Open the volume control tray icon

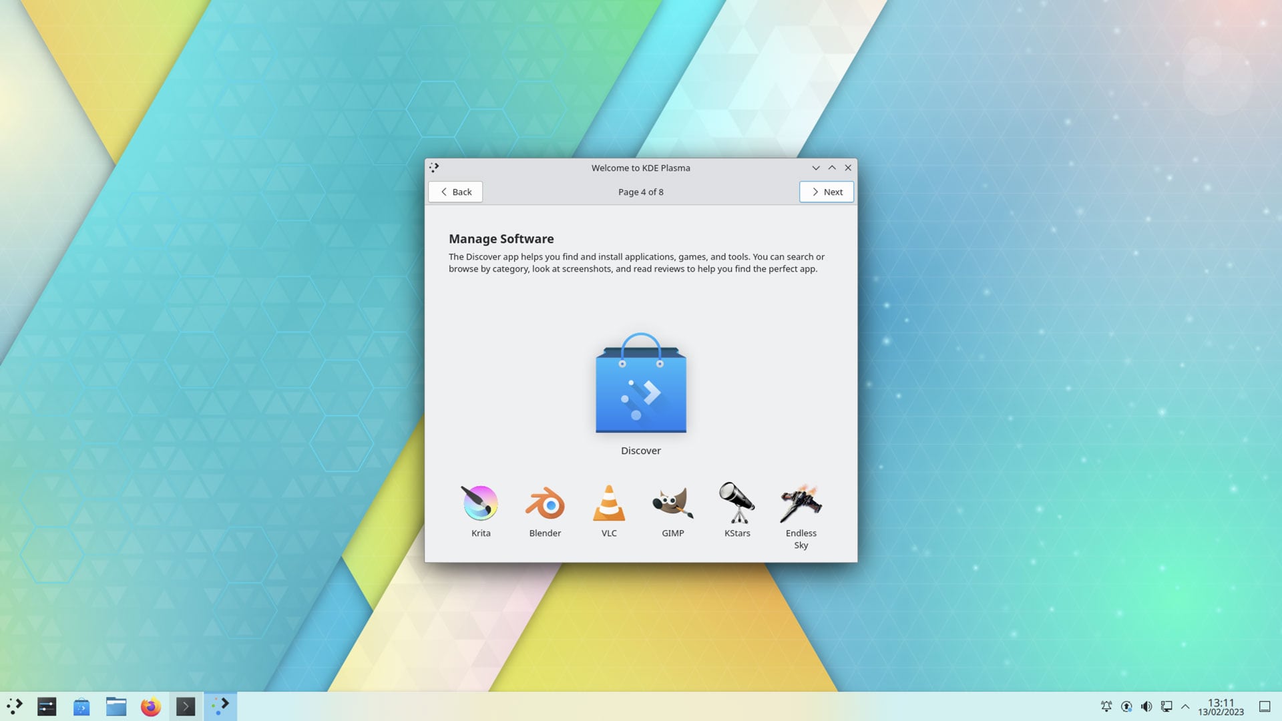click(x=1146, y=706)
